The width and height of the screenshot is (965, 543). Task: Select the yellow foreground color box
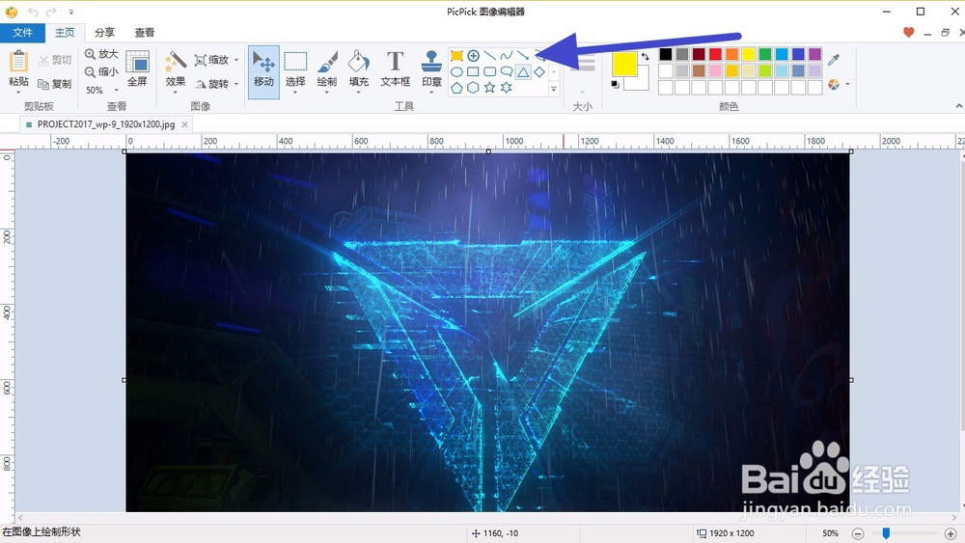[624, 65]
